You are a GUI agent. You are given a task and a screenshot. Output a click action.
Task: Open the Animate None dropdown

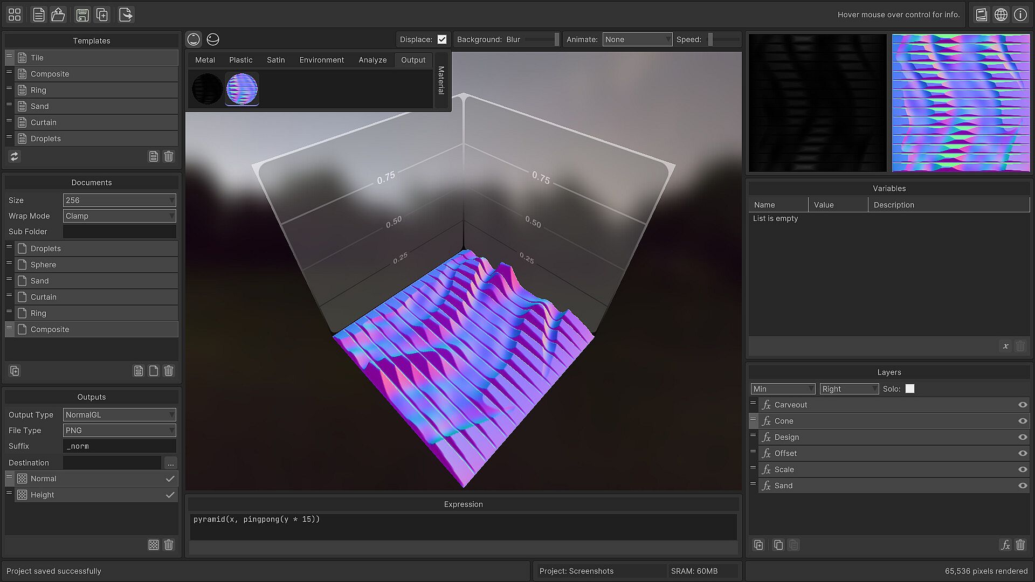click(x=637, y=39)
